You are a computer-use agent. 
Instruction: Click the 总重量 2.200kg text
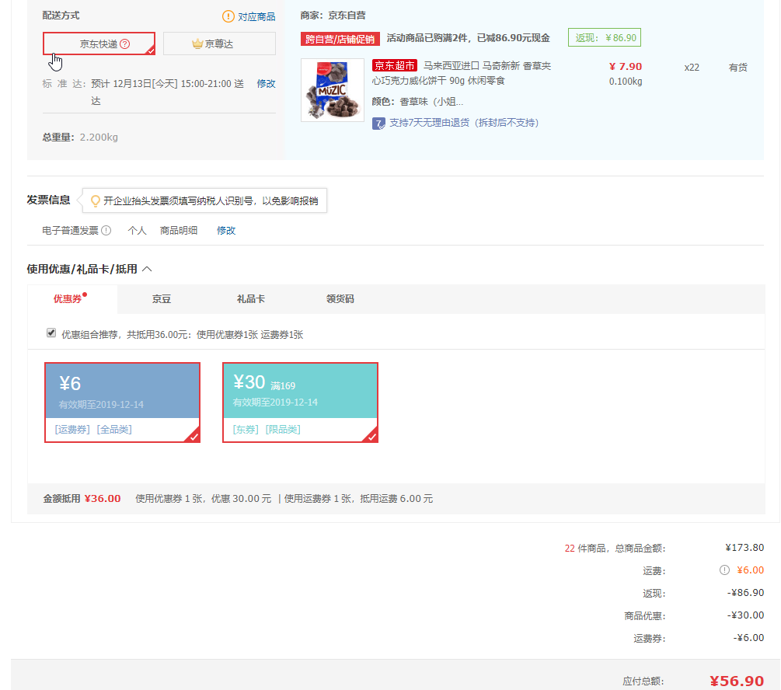(x=80, y=137)
